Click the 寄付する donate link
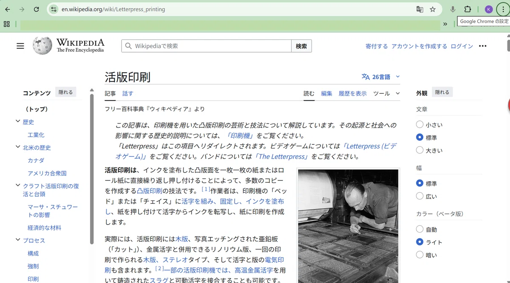This screenshot has width=510, height=283. [377, 46]
